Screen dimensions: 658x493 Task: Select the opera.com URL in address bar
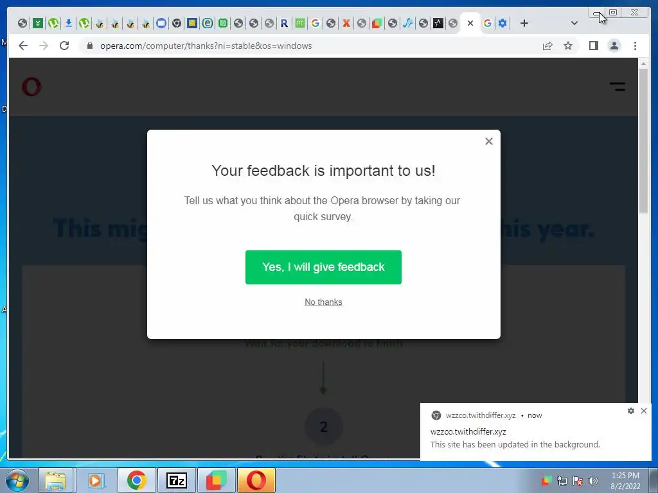(x=206, y=46)
